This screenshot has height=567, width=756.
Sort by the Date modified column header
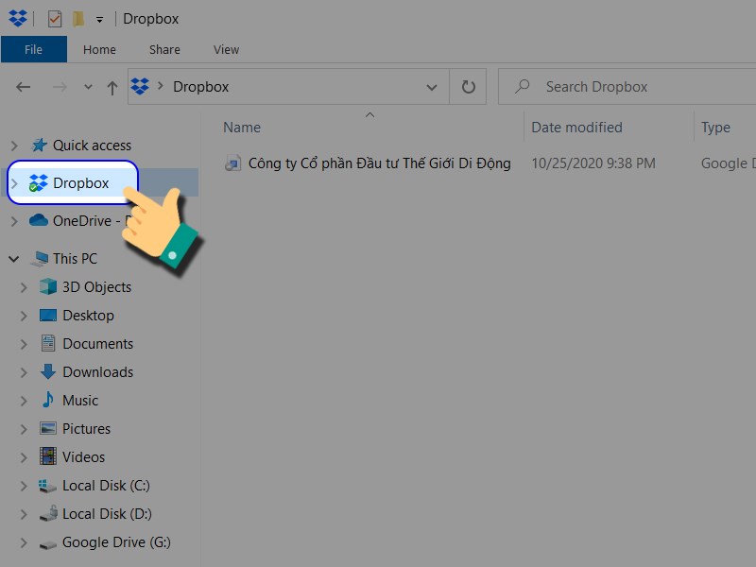[x=578, y=127]
